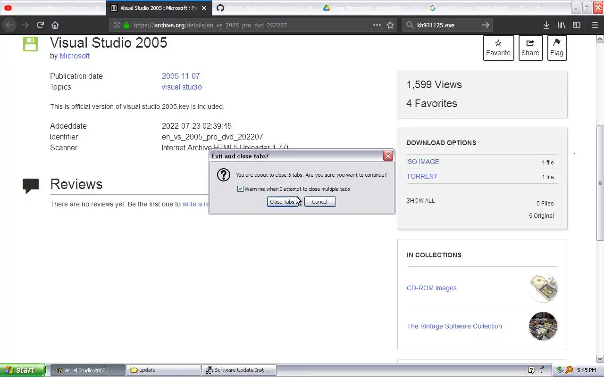Viewport: 604px width, 377px height.
Task: Click the help question mark tray icon
Action: [531, 370]
